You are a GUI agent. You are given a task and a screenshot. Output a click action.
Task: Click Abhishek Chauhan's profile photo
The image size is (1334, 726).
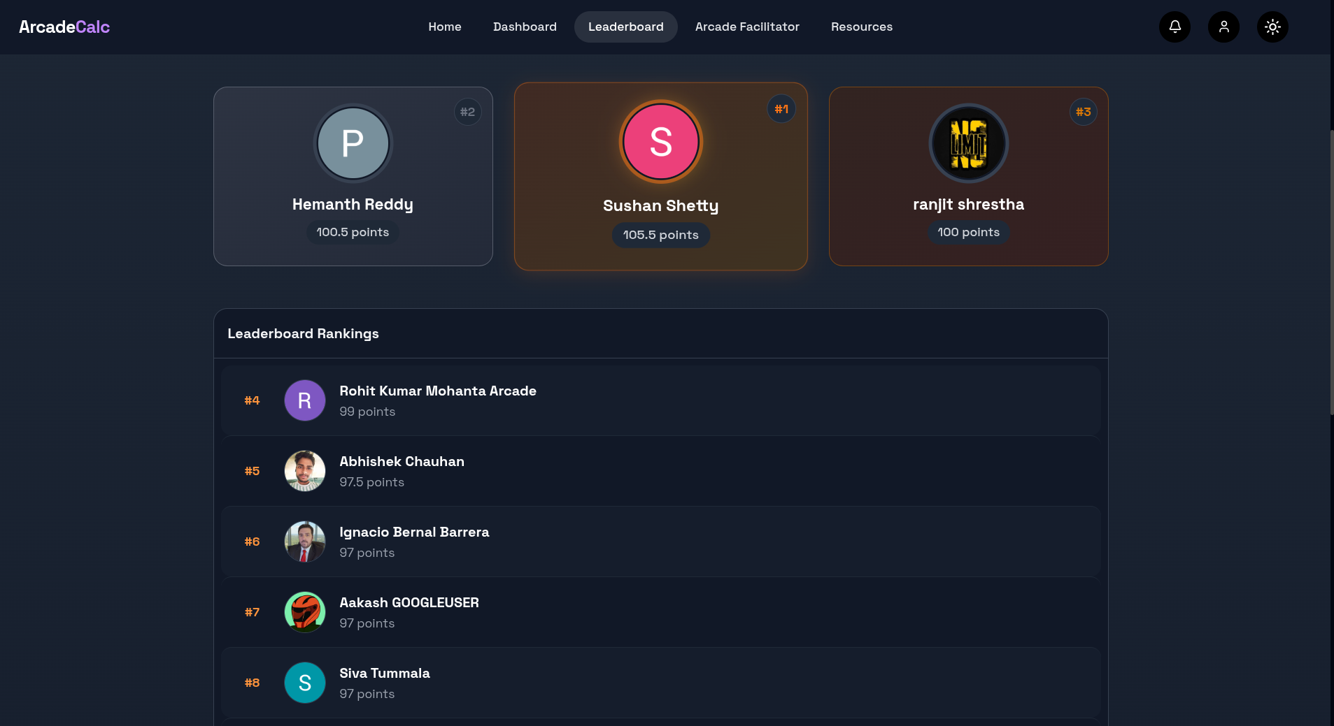click(304, 471)
